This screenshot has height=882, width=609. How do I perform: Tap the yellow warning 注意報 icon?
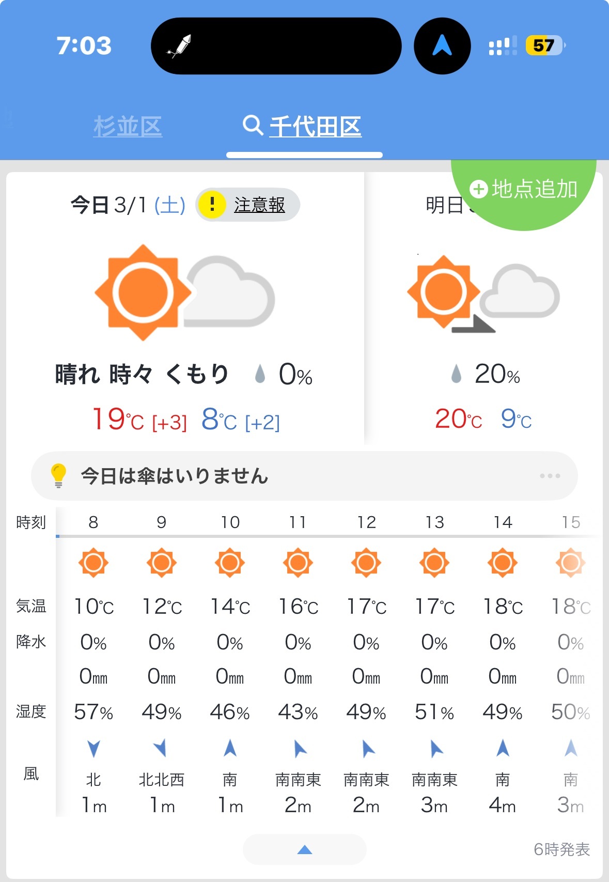212,205
